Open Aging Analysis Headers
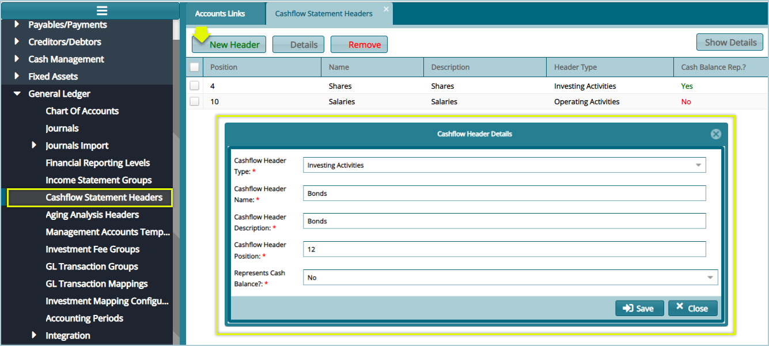The image size is (769, 346). pyautogui.click(x=93, y=215)
